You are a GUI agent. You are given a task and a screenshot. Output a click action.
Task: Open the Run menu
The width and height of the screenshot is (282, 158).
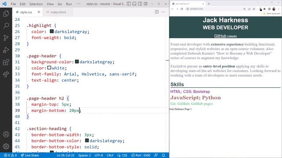[69, 4]
